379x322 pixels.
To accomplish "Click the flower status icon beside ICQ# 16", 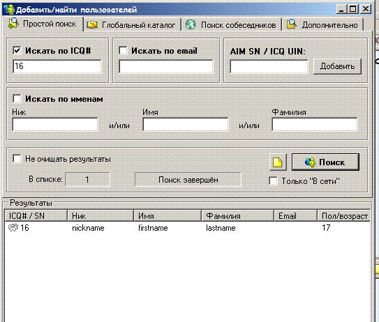I will tap(13, 228).
